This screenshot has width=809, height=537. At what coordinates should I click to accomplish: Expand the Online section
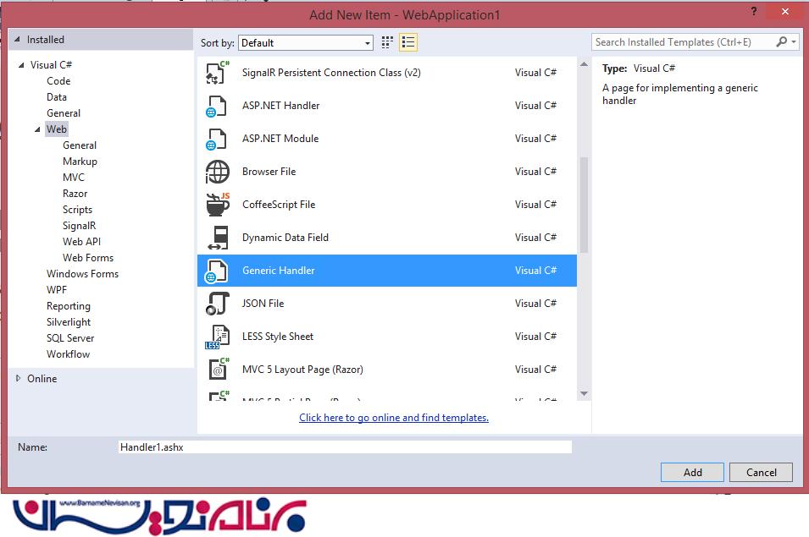click(x=18, y=378)
